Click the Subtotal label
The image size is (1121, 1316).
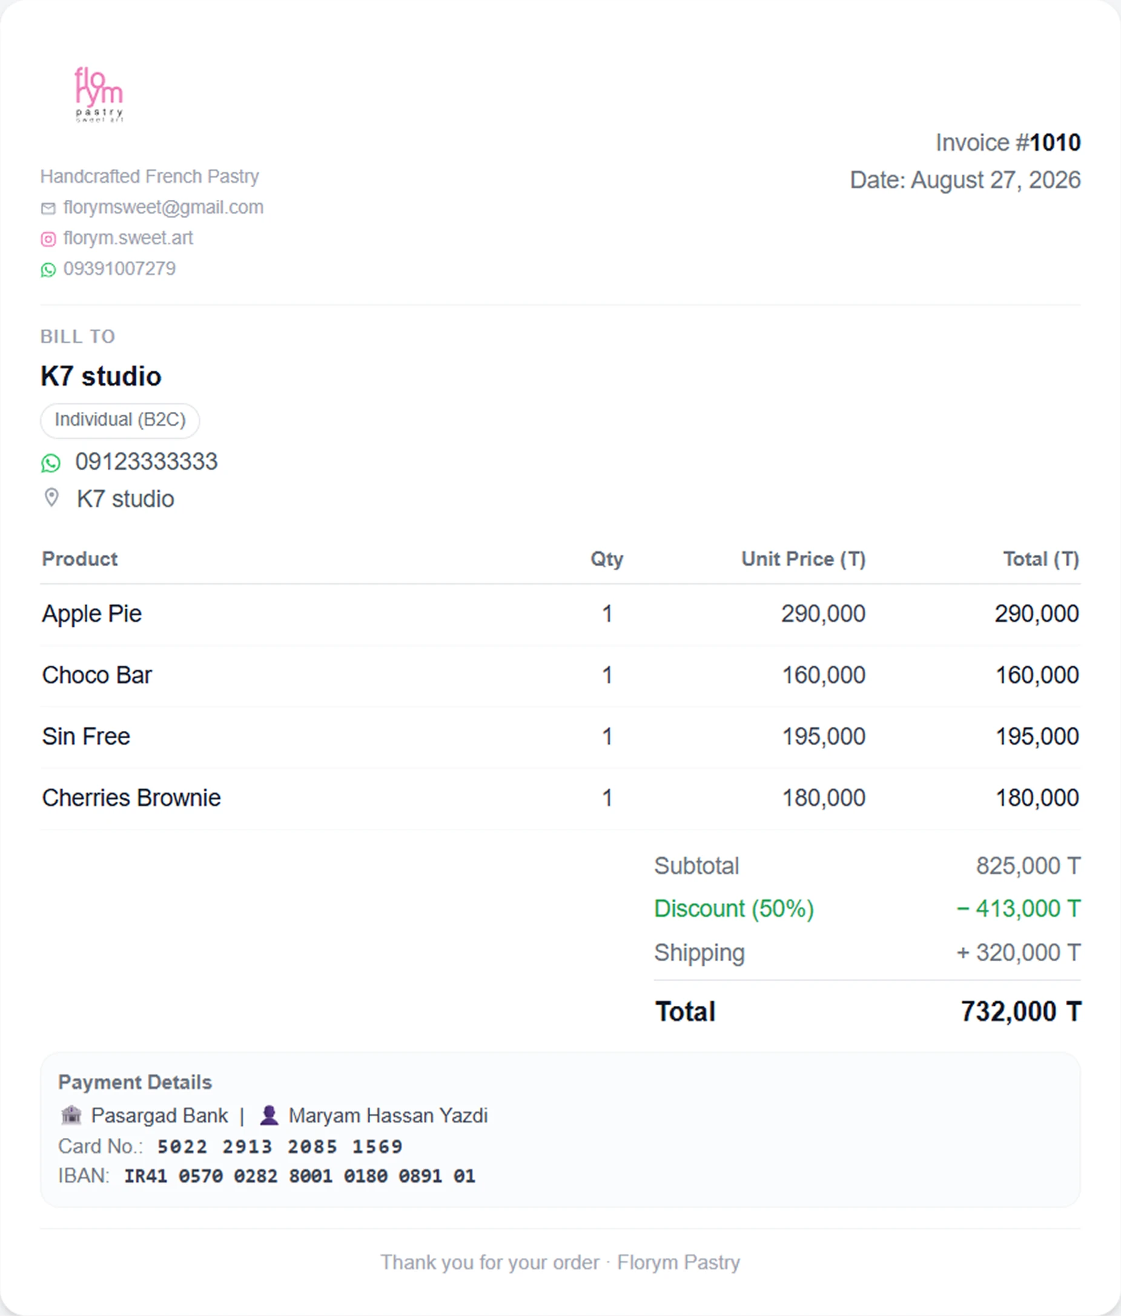click(x=696, y=866)
